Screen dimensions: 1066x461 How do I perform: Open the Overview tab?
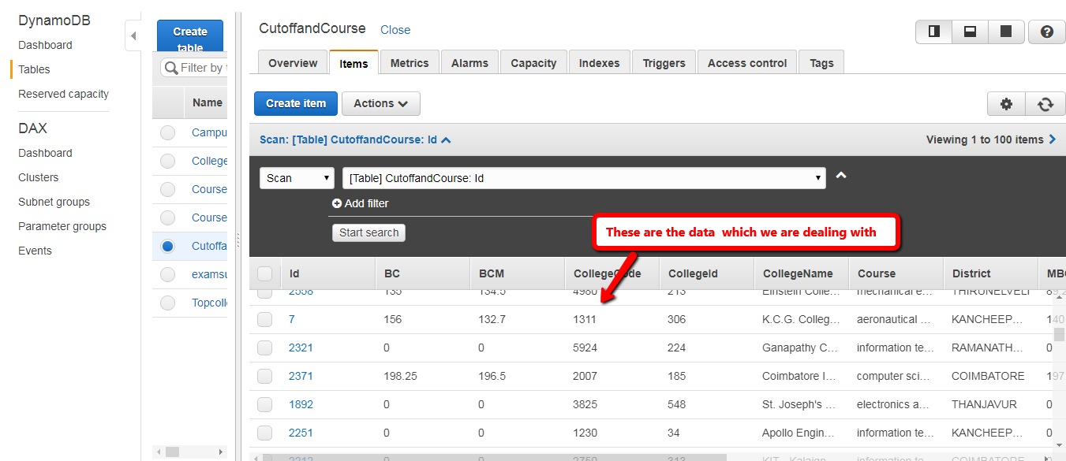tap(293, 63)
